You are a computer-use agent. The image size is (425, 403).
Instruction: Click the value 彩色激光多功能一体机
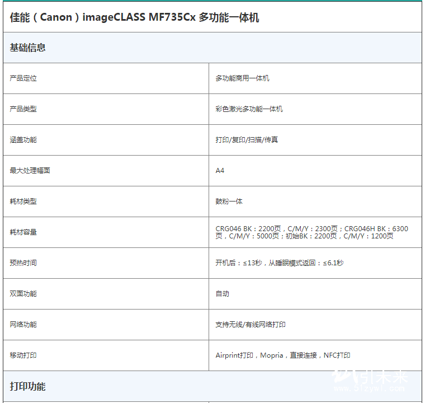[x=249, y=109]
